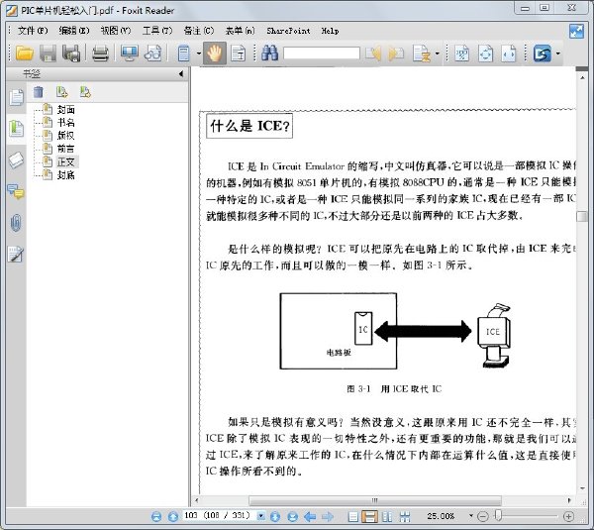Open the 文件 (F) menu

(33, 31)
